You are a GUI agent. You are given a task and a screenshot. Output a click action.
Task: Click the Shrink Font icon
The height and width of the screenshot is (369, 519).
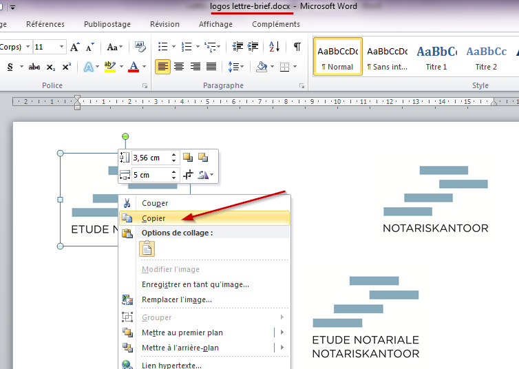tap(89, 47)
